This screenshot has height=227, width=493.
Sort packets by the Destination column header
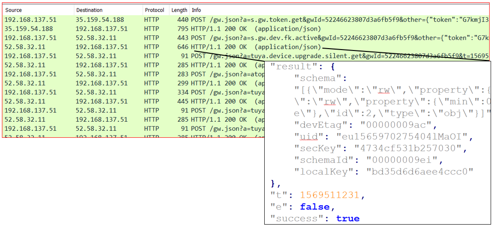[108, 10]
